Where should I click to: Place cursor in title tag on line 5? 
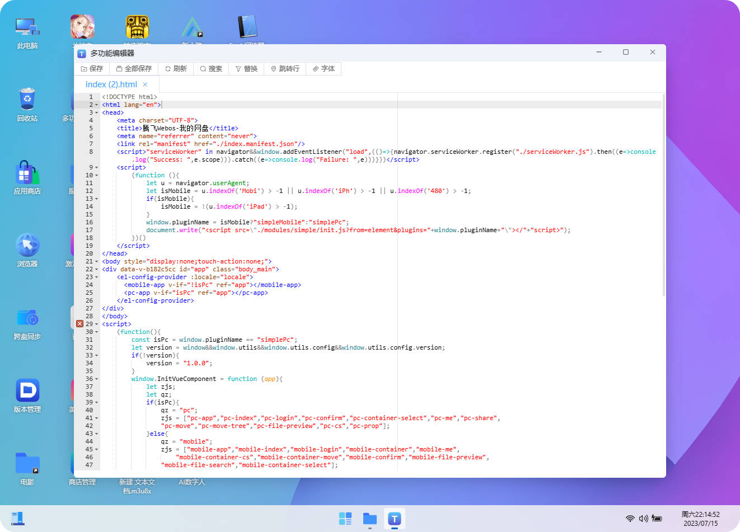[177, 128]
